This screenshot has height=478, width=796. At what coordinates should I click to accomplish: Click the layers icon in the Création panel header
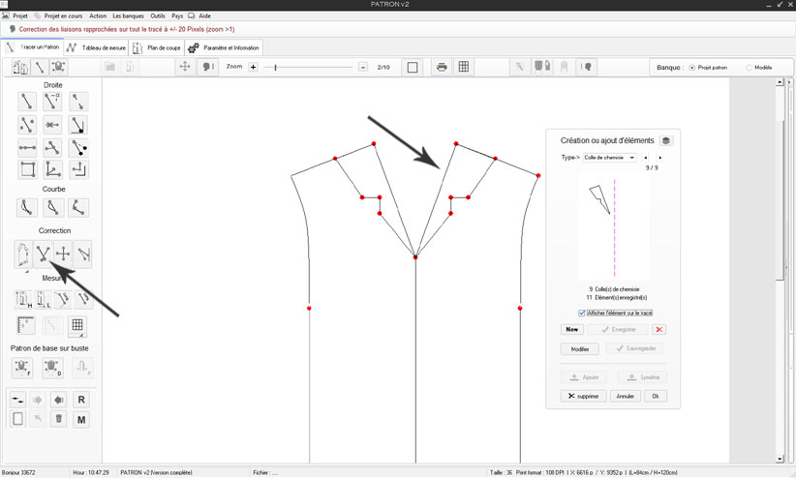665,140
